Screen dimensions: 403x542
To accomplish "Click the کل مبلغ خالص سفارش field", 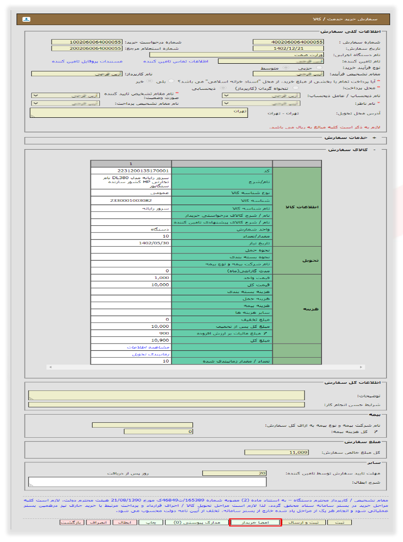I will coord(277,452).
